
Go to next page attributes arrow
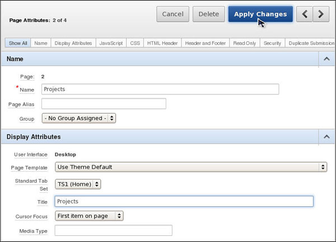320,15
